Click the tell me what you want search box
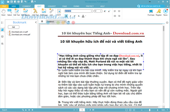The width and height of the screenshot is (170, 112). pos(151,6)
